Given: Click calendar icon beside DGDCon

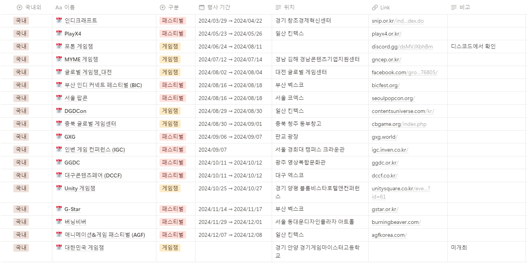Looking at the screenshot, I should pos(59,111).
